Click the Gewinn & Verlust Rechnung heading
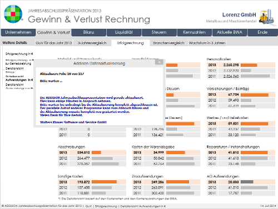Image resolution: width=278 pixels, height=209 pixels. (89, 19)
